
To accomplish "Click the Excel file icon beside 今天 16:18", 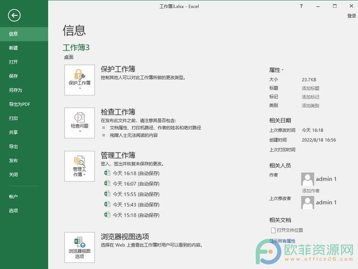I will coord(107,173).
